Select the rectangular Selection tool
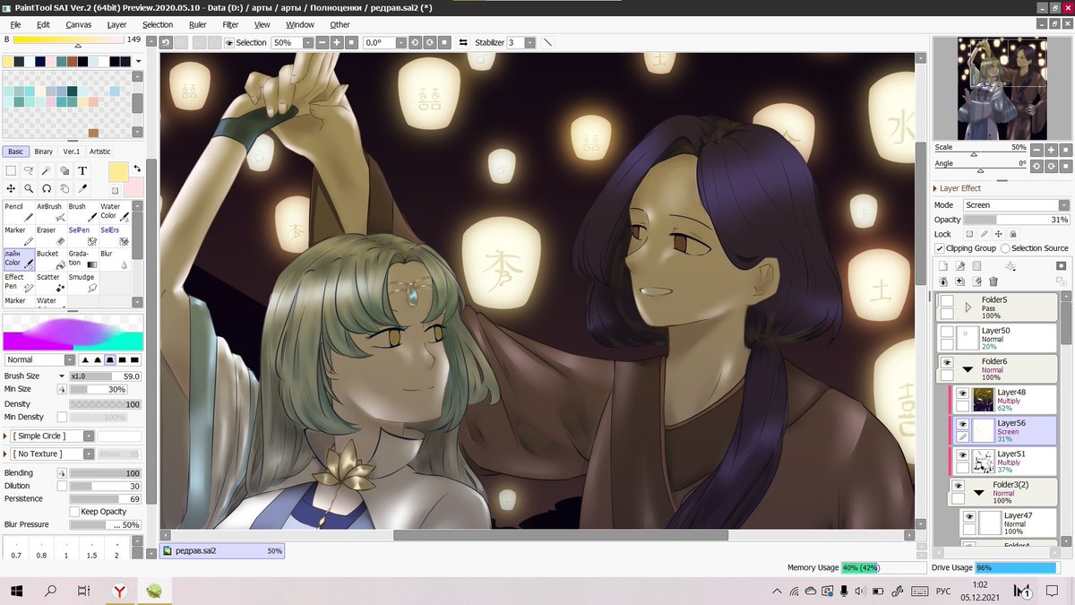The image size is (1075, 605). [11, 170]
